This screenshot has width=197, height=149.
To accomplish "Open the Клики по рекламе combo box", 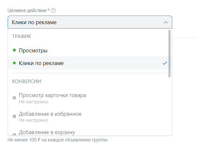I will tap(90, 22).
